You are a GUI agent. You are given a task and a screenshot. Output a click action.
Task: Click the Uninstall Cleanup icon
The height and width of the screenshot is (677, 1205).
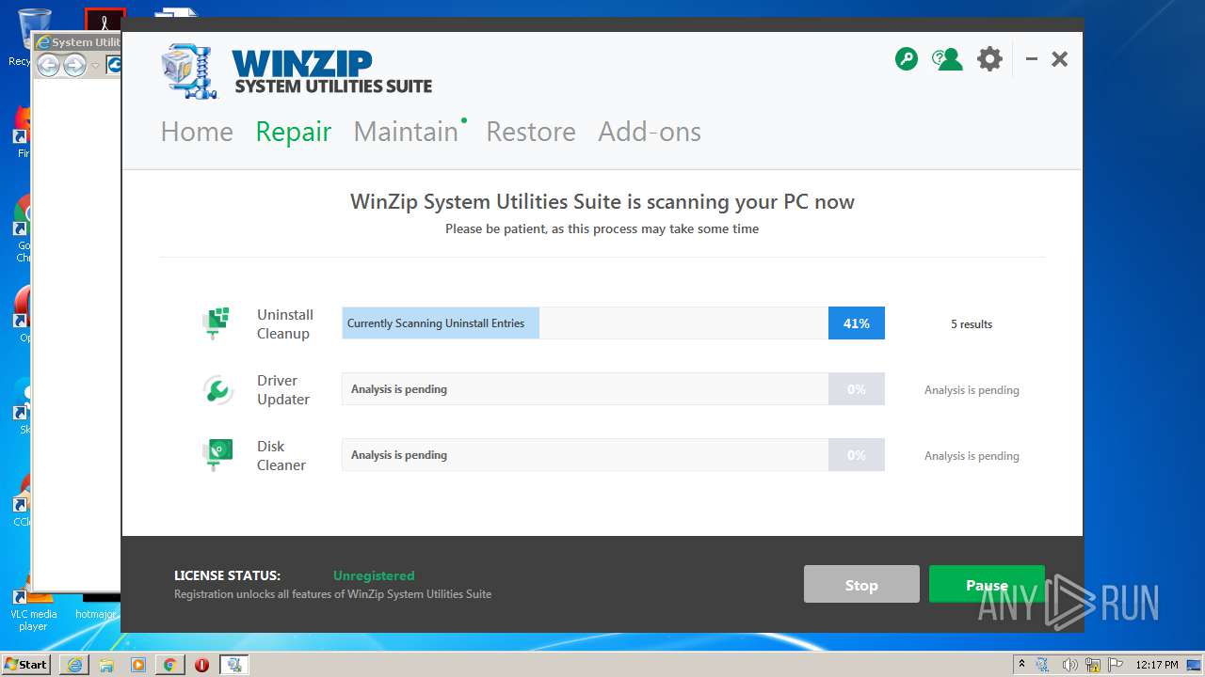point(217,323)
